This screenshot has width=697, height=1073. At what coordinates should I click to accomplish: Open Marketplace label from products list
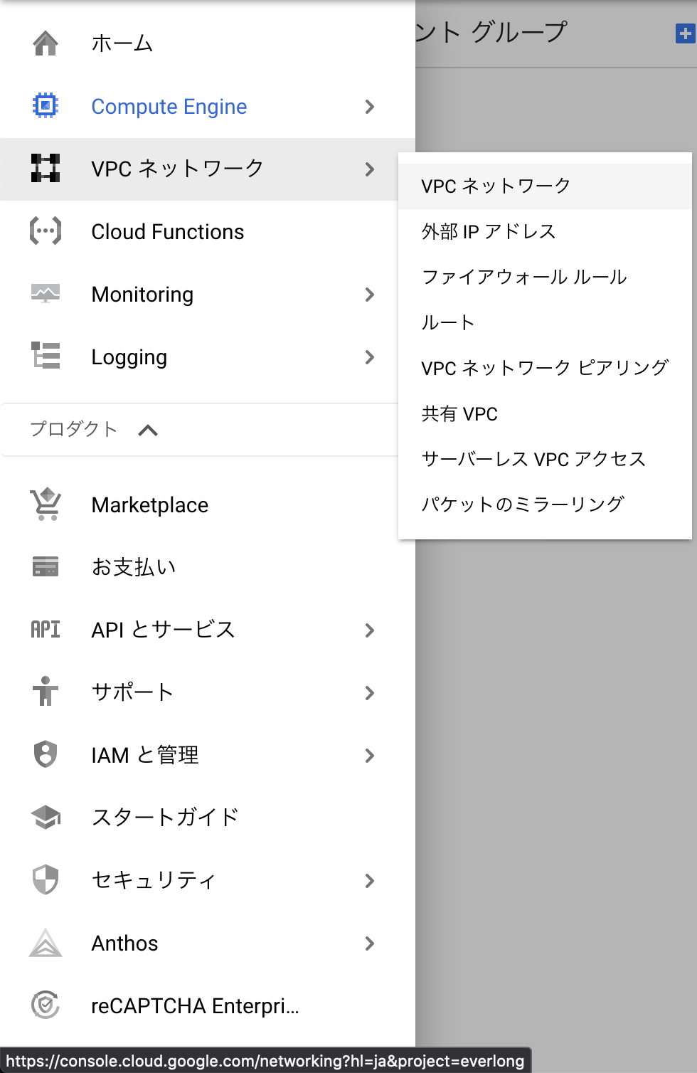[150, 505]
